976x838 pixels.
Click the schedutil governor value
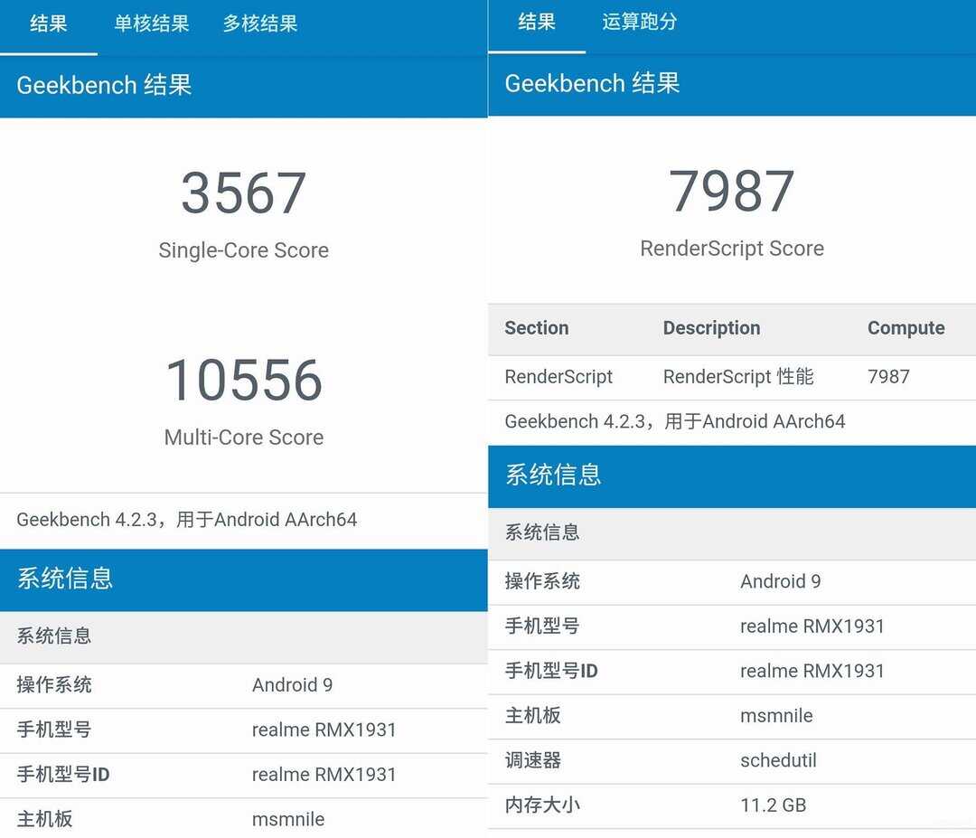[x=778, y=761]
